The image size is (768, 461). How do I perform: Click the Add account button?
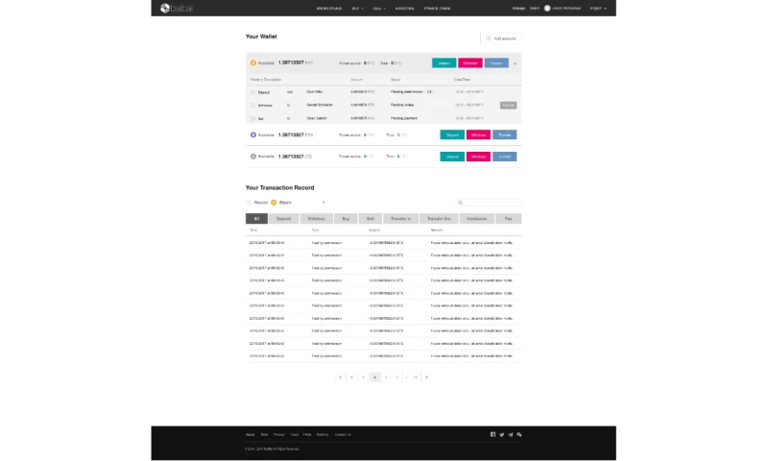tap(500, 38)
